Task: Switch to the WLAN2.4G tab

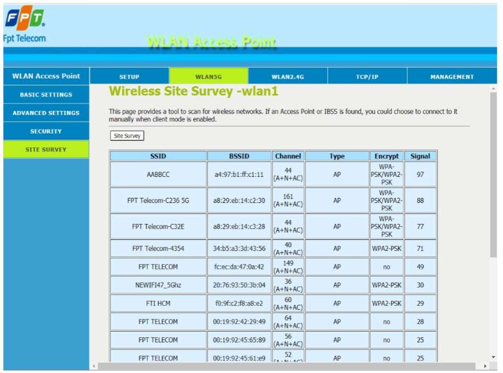Action: click(288, 76)
